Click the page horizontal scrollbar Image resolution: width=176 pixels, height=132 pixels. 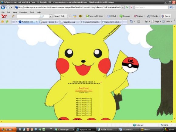click(x=86, y=121)
